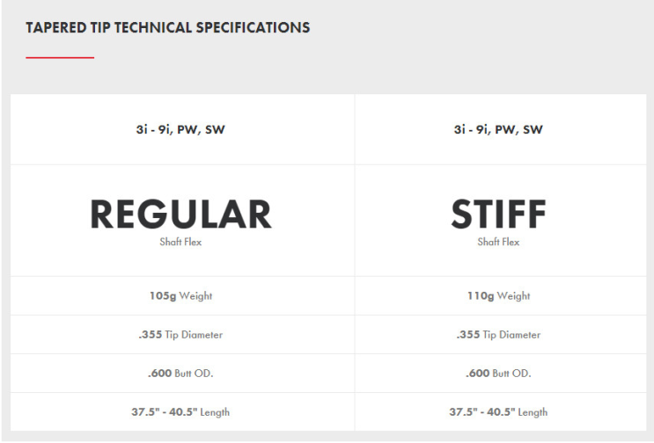Click the words Tip Diameter in Regular column
The image size is (654, 443).
[194, 335]
